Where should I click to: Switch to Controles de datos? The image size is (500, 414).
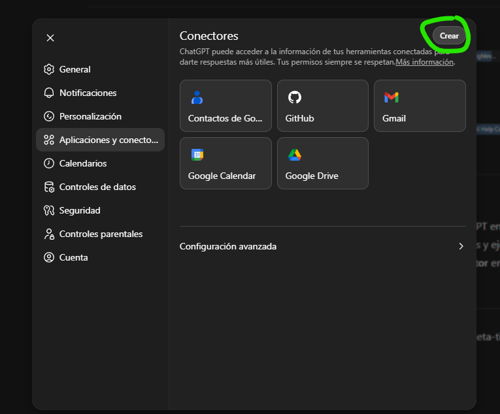(100, 187)
